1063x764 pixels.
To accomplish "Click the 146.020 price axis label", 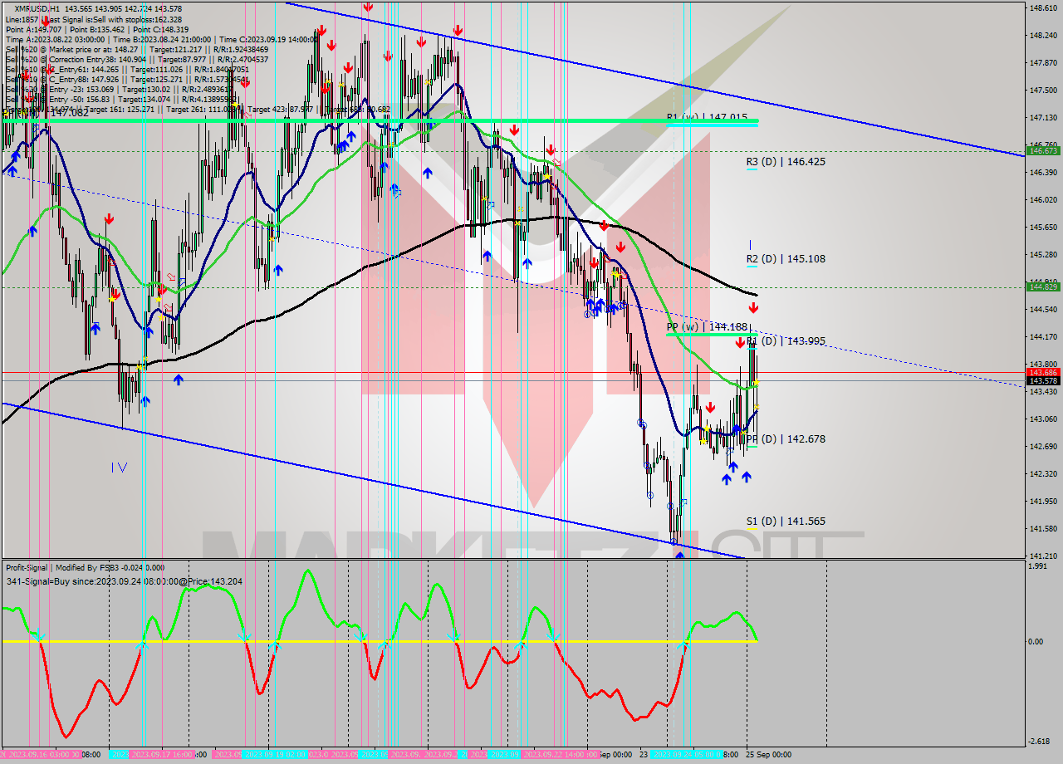I will [x=1043, y=200].
